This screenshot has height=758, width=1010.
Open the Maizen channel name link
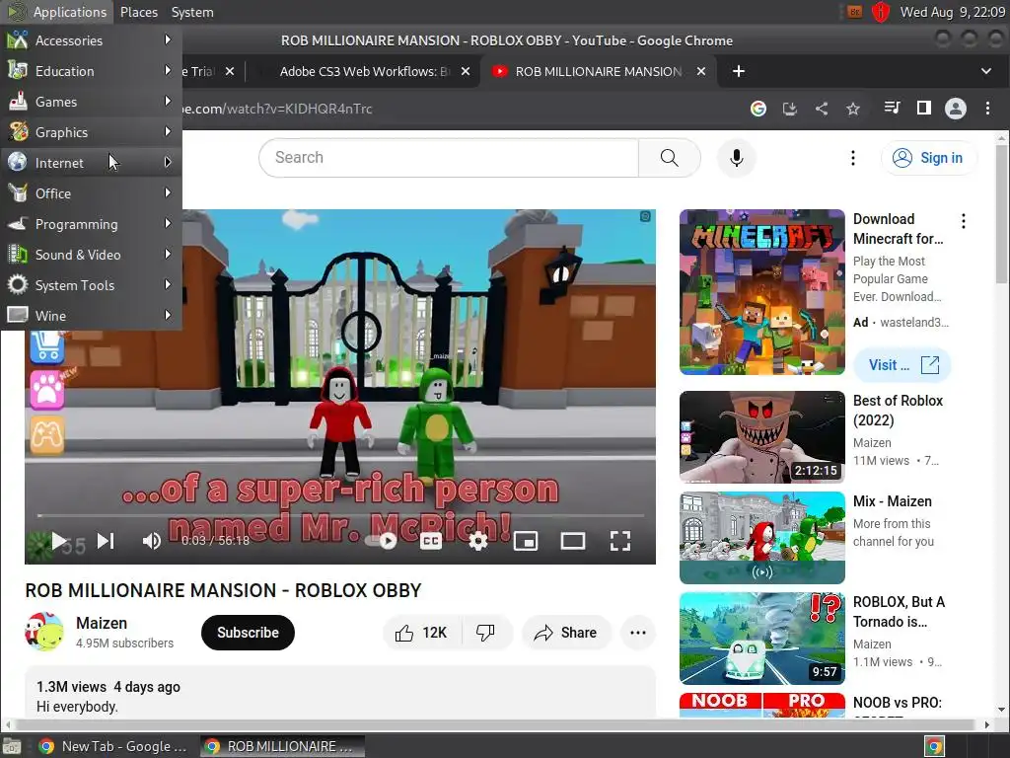[x=102, y=624]
